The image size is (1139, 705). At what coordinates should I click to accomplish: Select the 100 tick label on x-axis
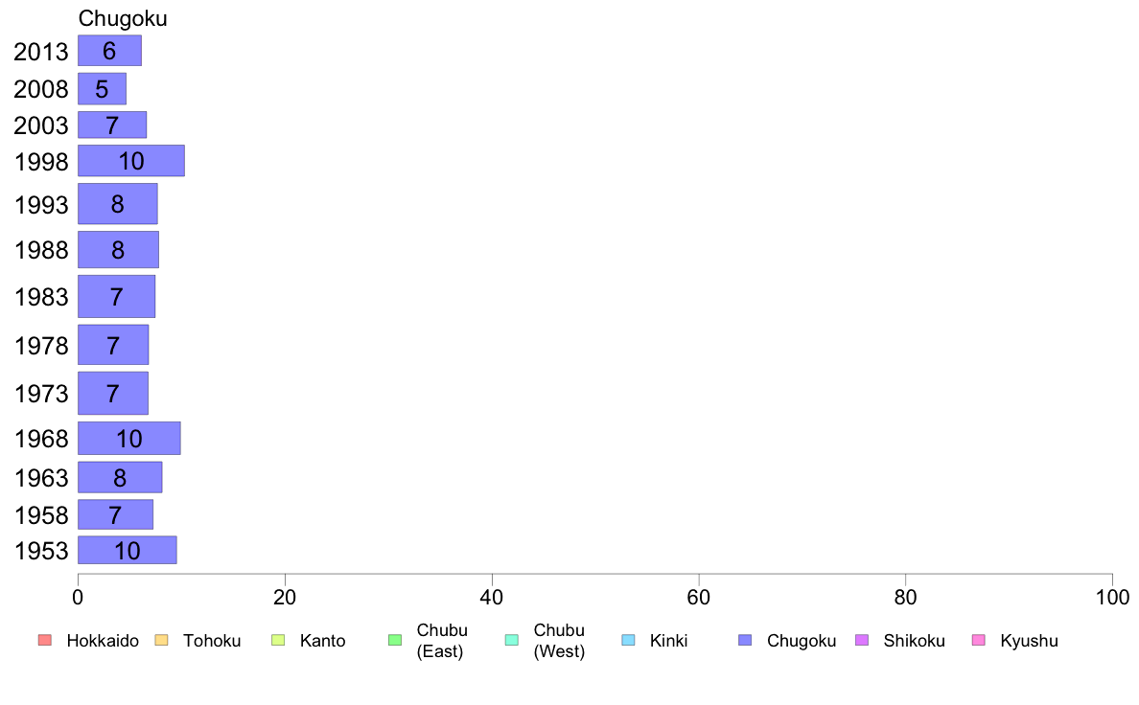point(1112,598)
